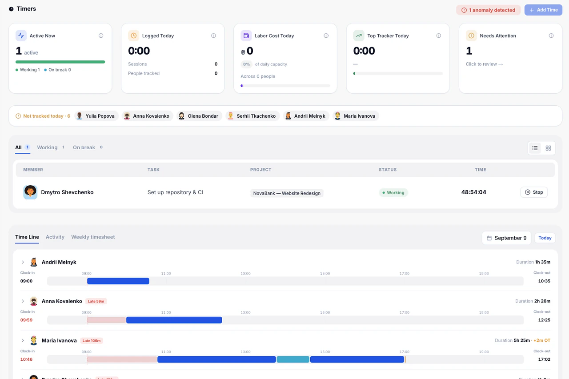Click the '+2m OT' overtime label
569x379 pixels.
542,340
